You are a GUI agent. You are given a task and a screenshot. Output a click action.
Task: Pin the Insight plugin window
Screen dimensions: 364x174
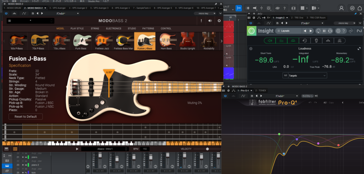(x=355, y=14)
